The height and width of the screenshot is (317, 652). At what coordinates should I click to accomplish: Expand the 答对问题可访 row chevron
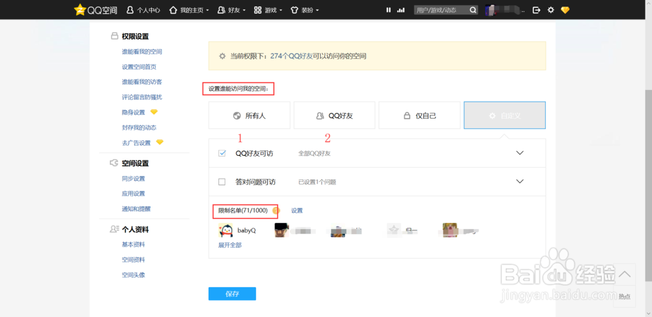520,181
